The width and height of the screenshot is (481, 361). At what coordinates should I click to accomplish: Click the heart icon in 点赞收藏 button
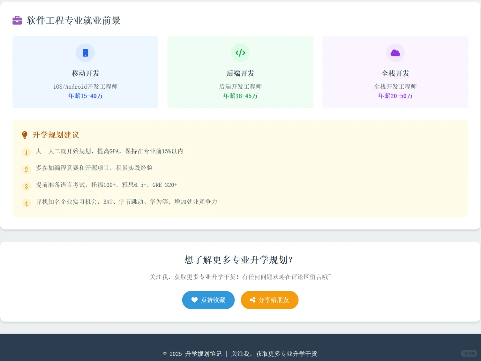195,300
